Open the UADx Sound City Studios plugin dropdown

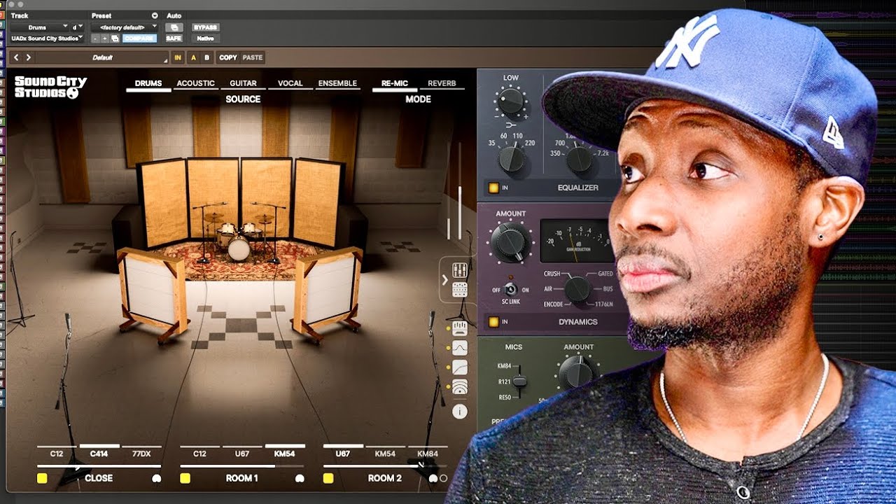pos(46,38)
